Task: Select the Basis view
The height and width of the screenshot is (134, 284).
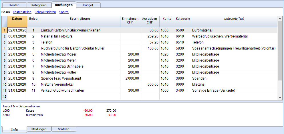Action: tap(5, 12)
